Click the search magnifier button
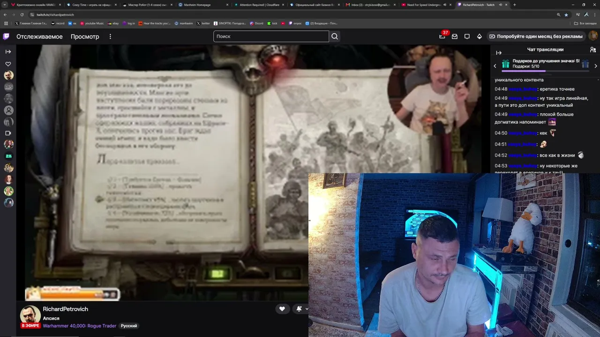600x337 pixels. [x=335, y=36]
